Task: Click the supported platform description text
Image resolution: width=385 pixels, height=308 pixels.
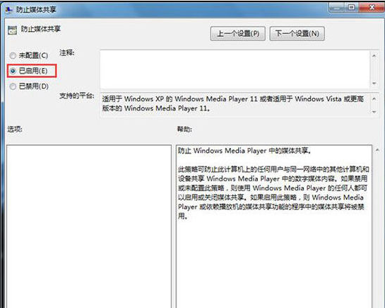Action: click(x=233, y=103)
